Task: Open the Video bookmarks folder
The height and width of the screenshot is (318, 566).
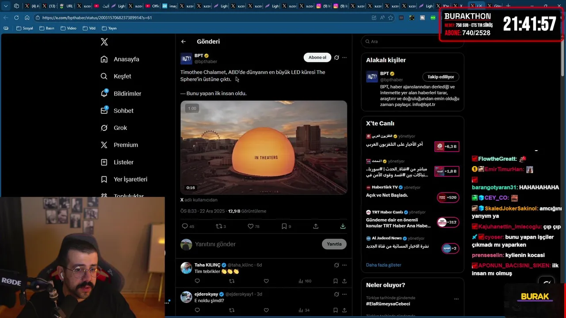Action: point(68,28)
